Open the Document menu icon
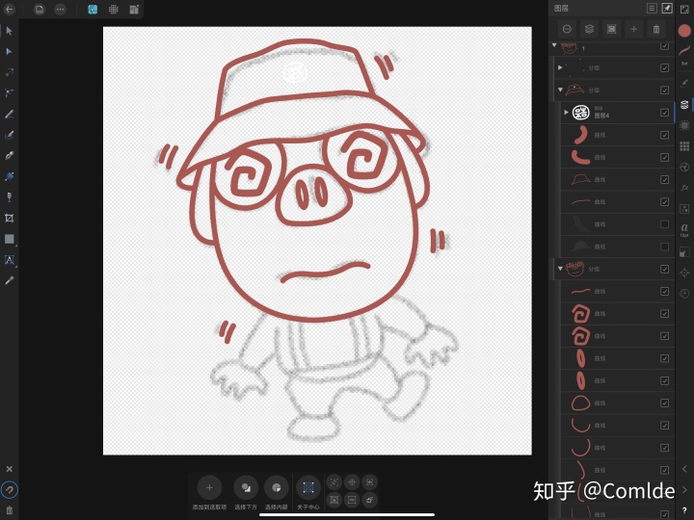 click(40, 10)
